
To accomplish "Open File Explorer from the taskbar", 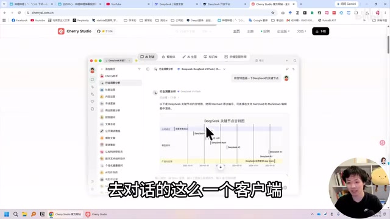I will [24, 214].
